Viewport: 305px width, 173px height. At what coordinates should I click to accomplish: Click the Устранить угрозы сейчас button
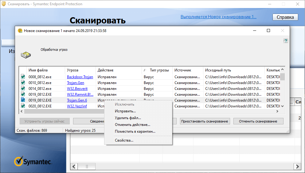[45, 121]
